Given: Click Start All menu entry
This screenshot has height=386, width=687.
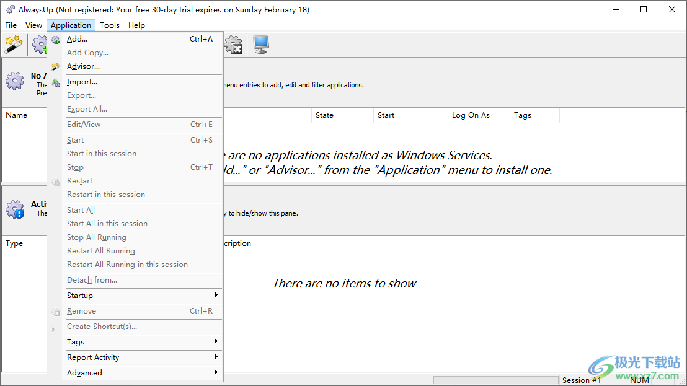Looking at the screenshot, I should pyautogui.click(x=135, y=210).
